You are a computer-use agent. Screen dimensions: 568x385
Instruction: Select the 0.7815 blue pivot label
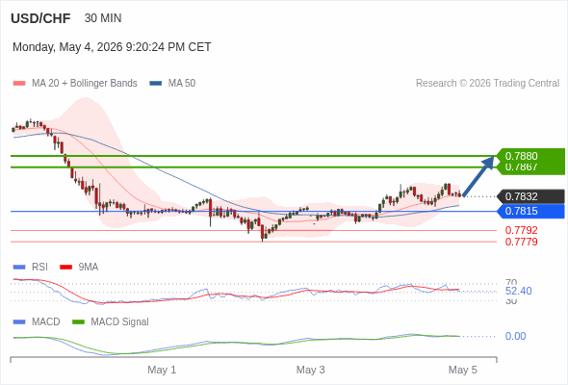click(530, 211)
